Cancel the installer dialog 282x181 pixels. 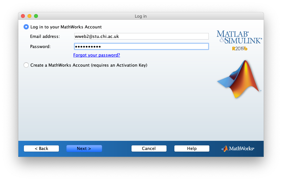click(149, 149)
